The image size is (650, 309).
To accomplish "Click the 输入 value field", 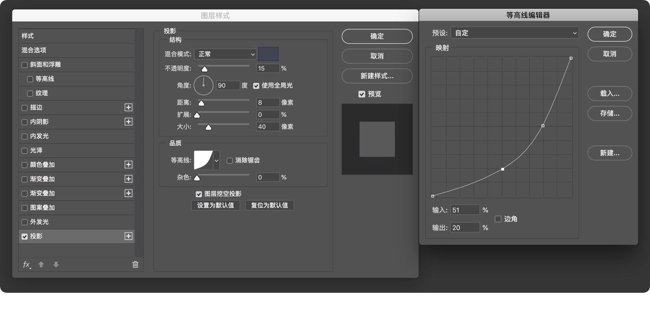I will tap(465, 210).
